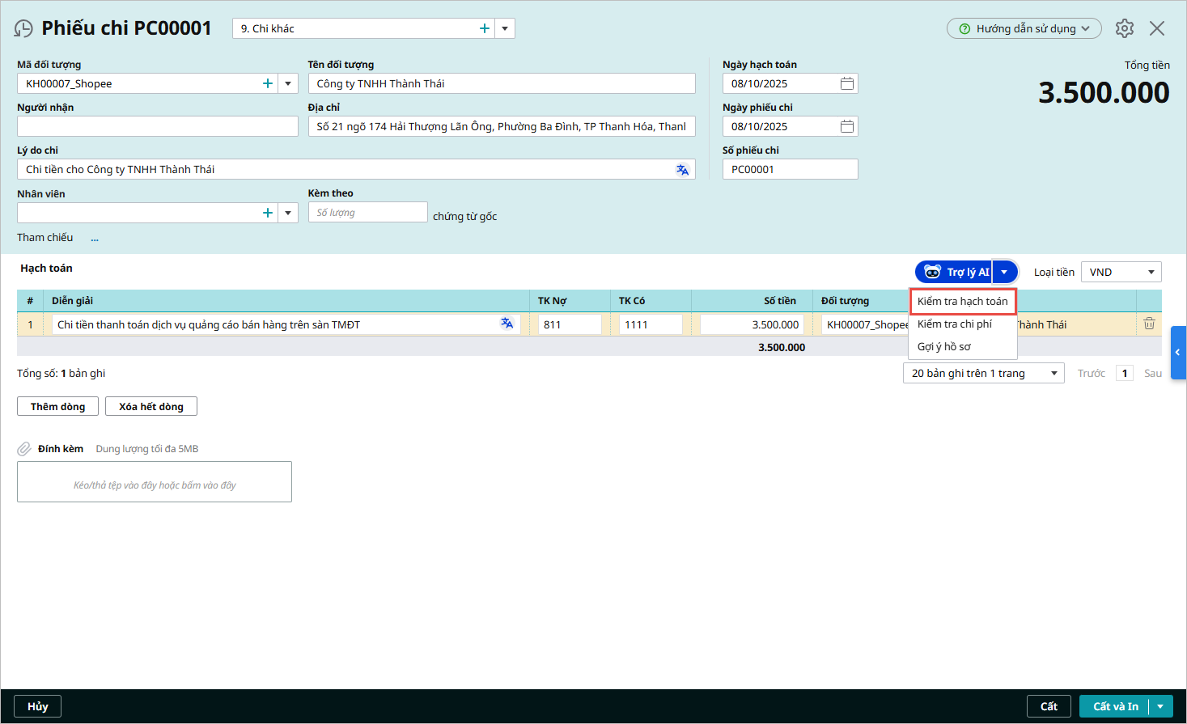This screenshot has height=724, width=1187.
Task: Add new Mã đối tượng with plus icon
Action: click(x=268, y=83)
